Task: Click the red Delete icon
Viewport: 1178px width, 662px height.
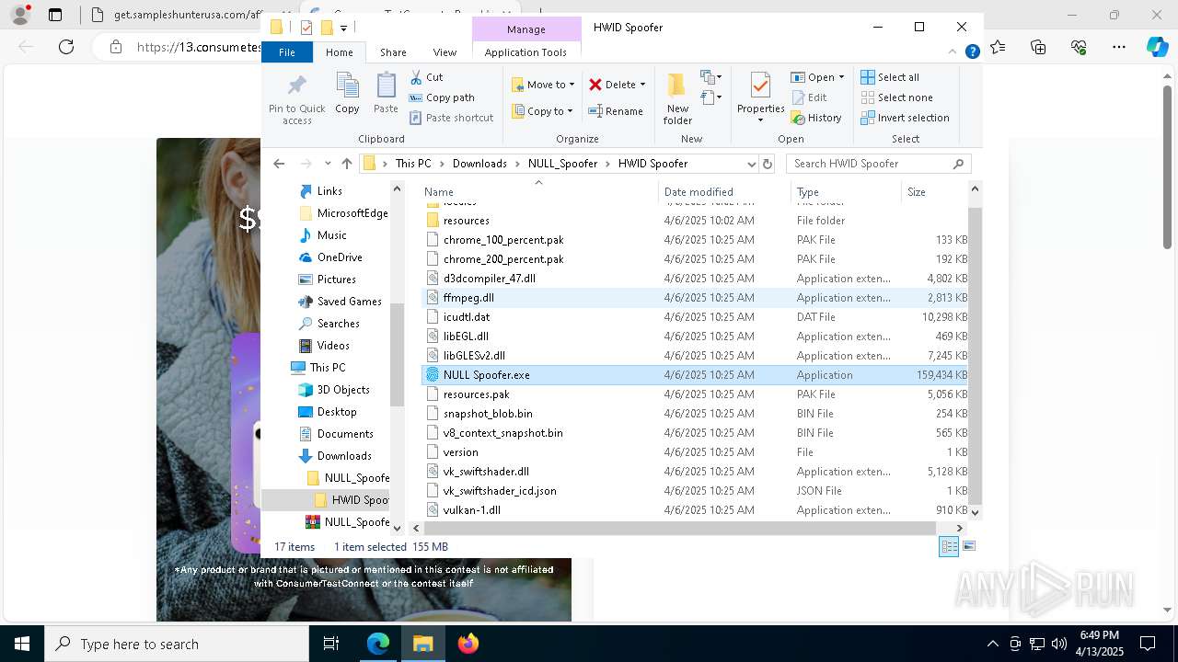Action: point(595,85)
